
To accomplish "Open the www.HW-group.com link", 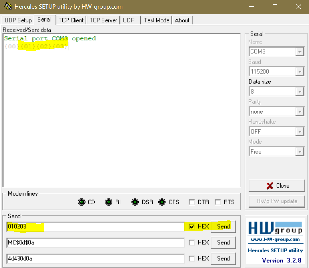I will tap(275, 240).
